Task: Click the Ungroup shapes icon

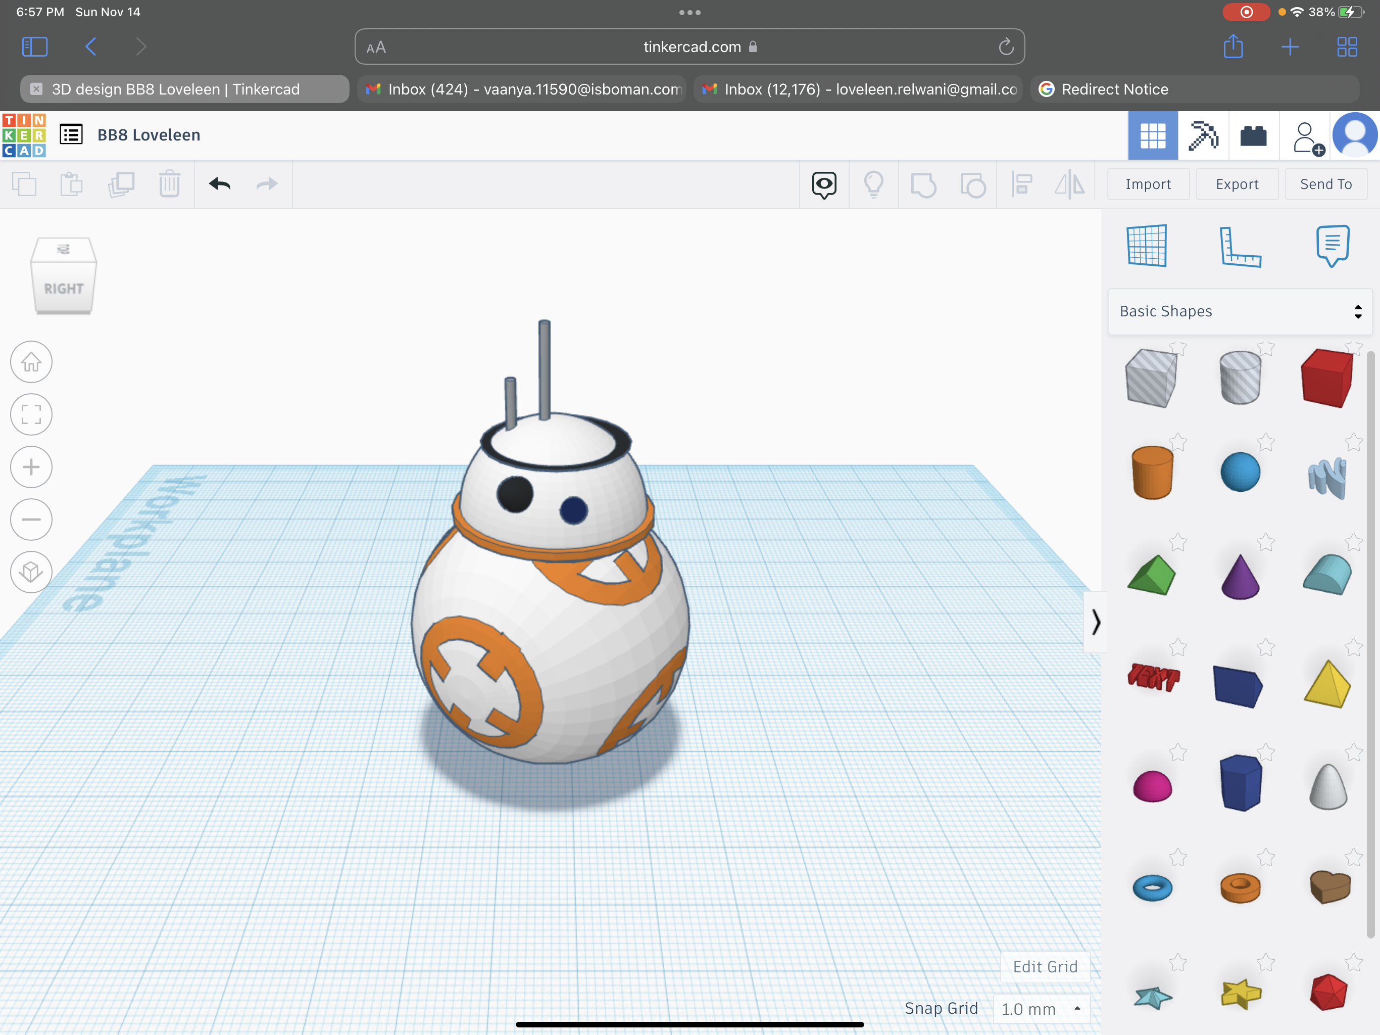Action: pyautogui.click(x=972, y=185)
